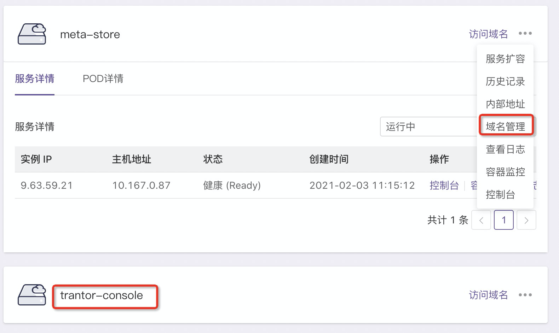Open the trantor-console three-dot more menu
Image resolution: width=559 pixels, height=333 pixels.
coord(525,295)
